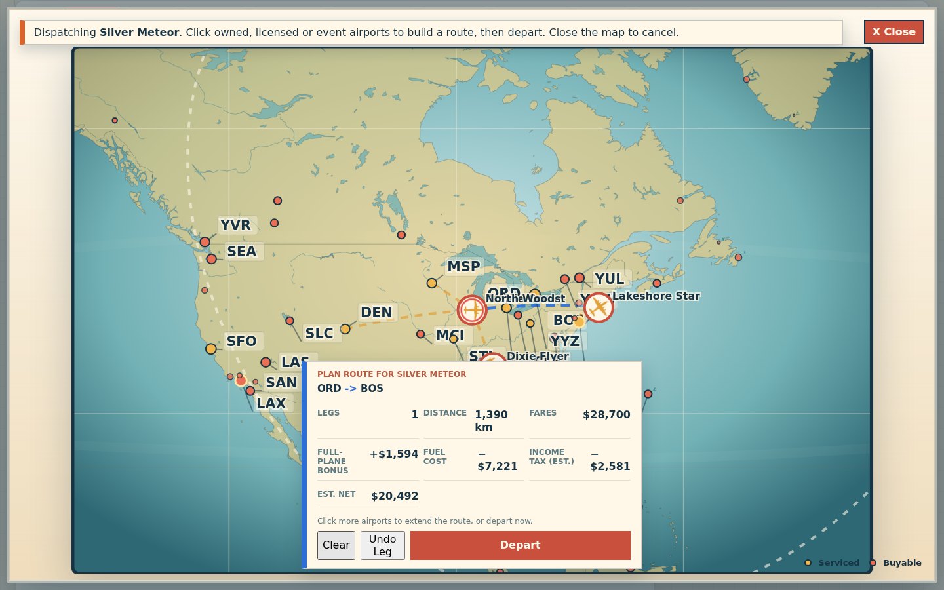Select the SEA airport marker dot
This screenshot has height=590, width=944.
tap(211, 259)
